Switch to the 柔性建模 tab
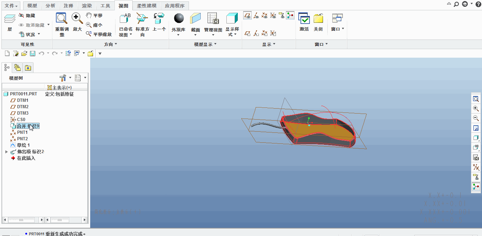This screenshot has width=482, height=236. [147, 6]
